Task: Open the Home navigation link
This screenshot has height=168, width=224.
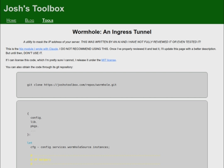Action: point(11,20)
